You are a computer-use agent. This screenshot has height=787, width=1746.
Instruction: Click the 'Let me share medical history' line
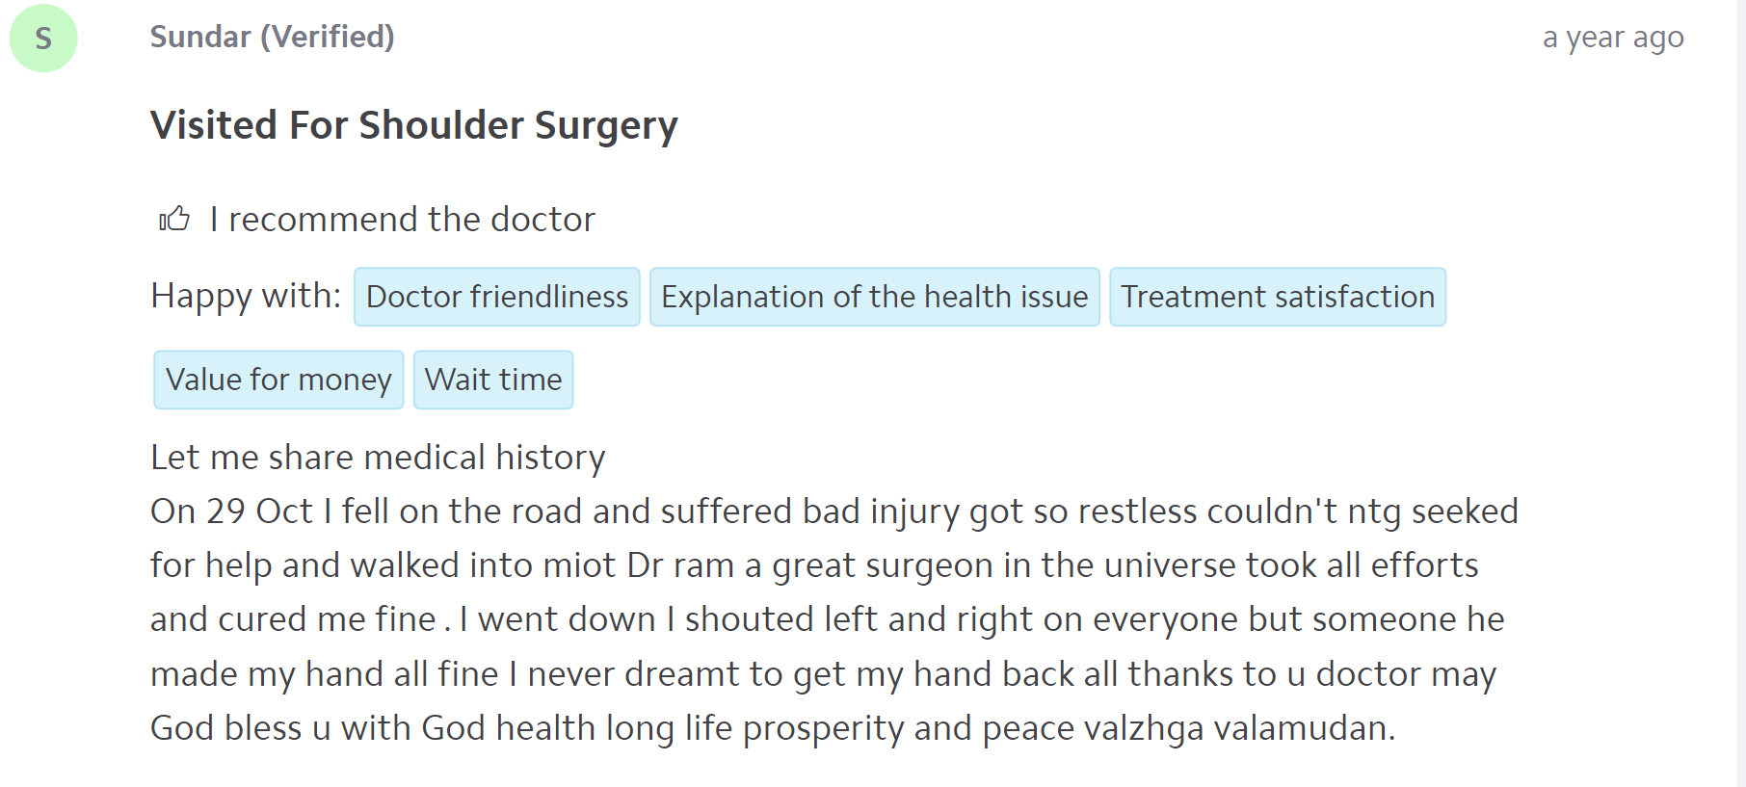[378, 458]
